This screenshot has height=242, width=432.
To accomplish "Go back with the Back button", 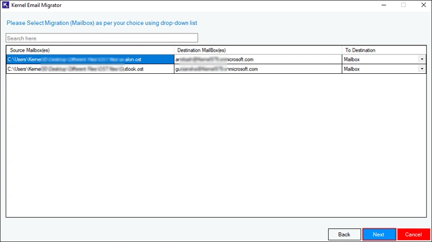I will [x=345, y=234].
